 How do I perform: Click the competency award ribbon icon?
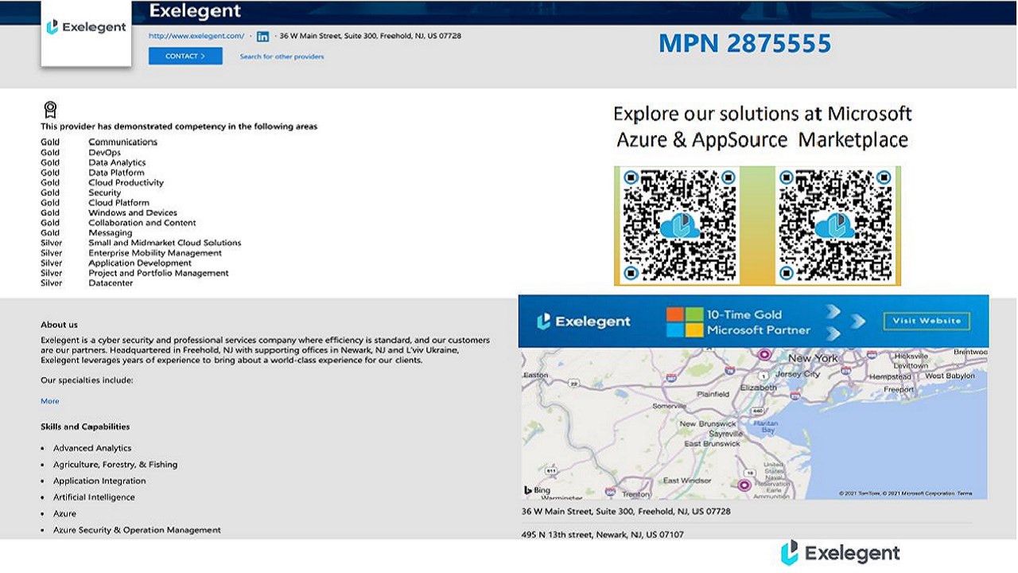[50, 110]
